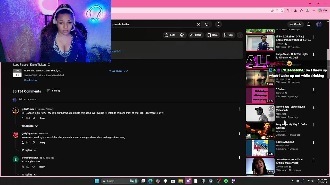Play 3 Strikes by Terror Jr thumbnail
Image resolution: width=330 pixels, height=185 pixels.
(x=260, y=96)
